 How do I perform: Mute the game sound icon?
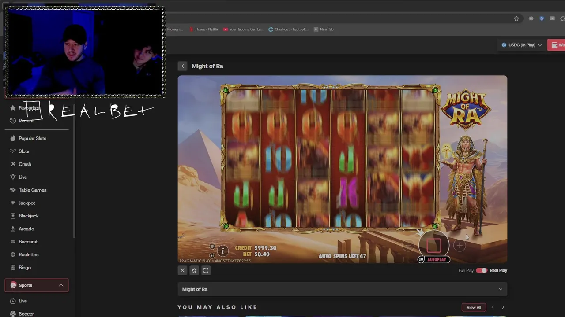pyautogui.click(x=212, y=255)
